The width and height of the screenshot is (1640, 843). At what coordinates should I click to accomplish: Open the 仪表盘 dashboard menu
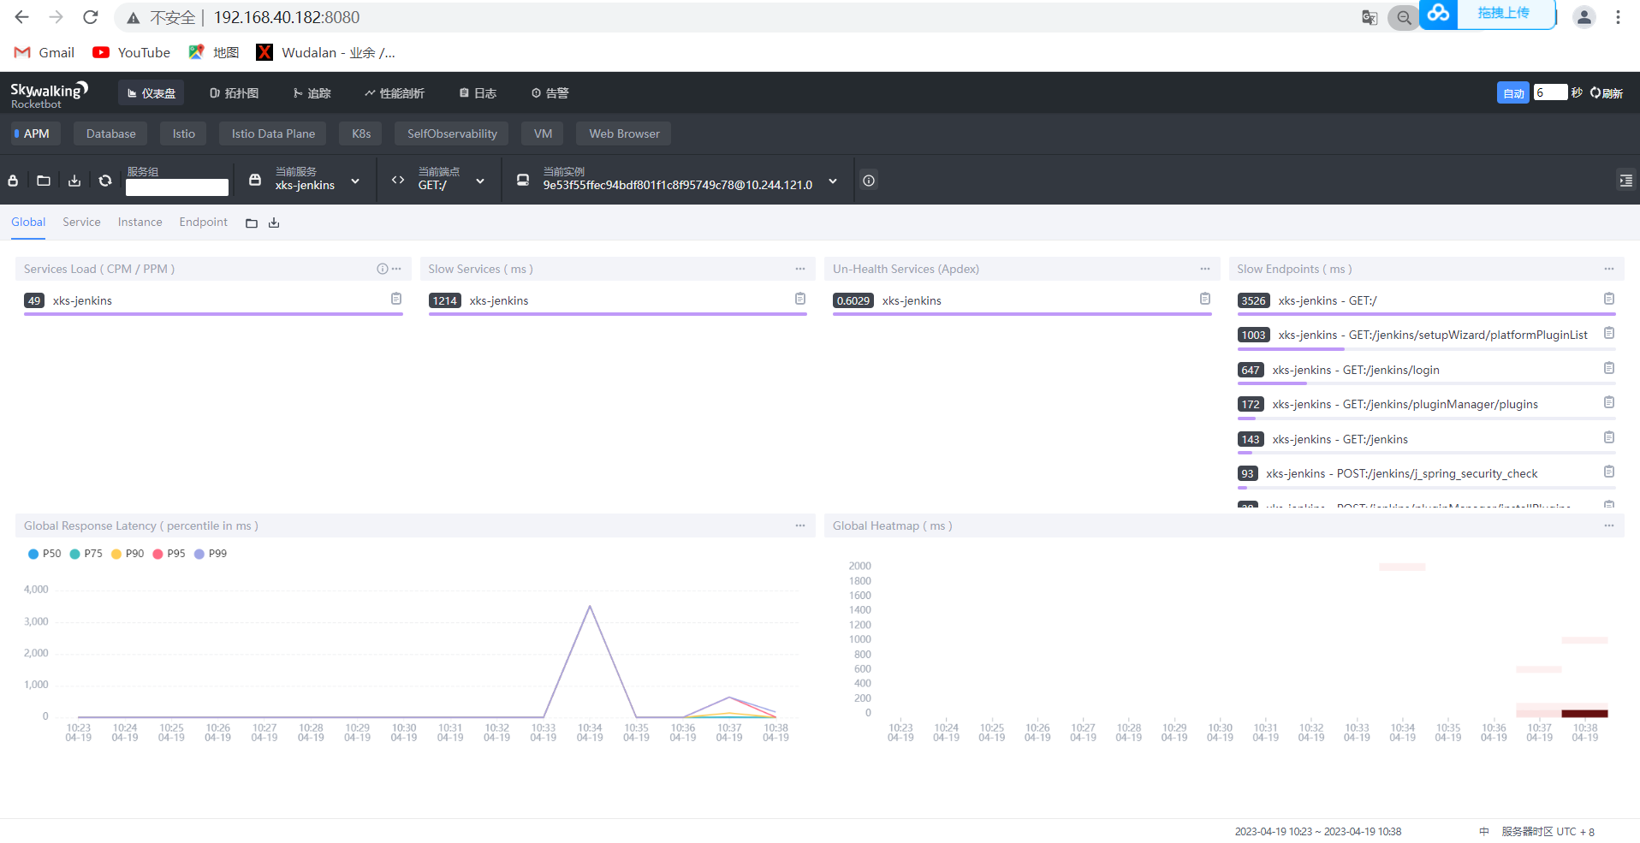[x=152, y=93]
